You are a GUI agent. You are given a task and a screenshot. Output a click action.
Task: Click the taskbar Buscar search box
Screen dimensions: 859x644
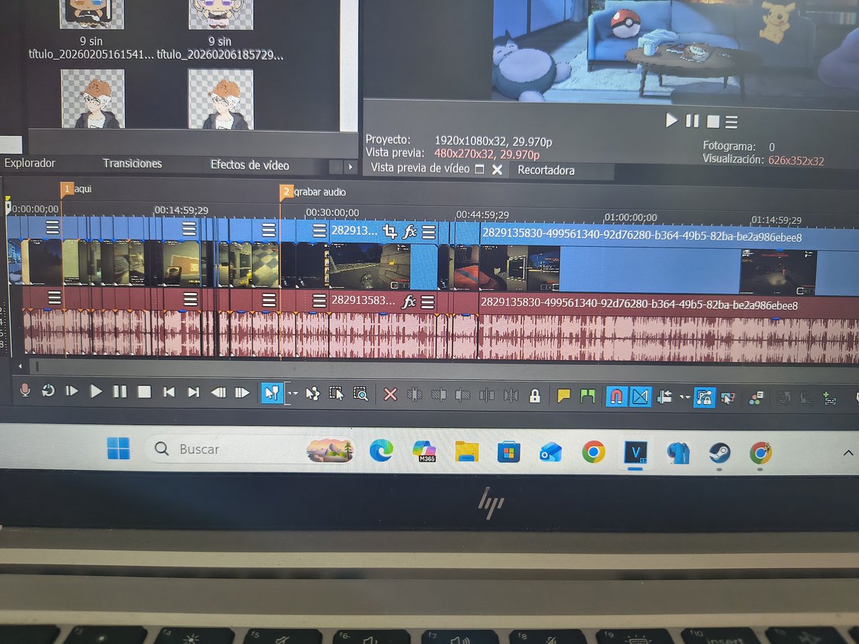[251, 449]
